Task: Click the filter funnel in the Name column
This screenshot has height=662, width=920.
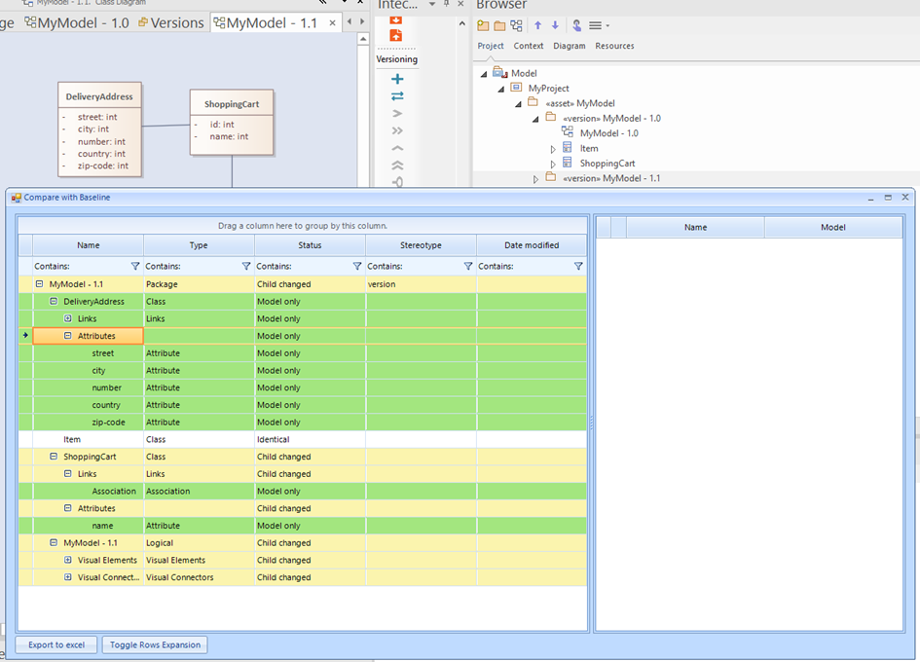Action: [135, 267]
